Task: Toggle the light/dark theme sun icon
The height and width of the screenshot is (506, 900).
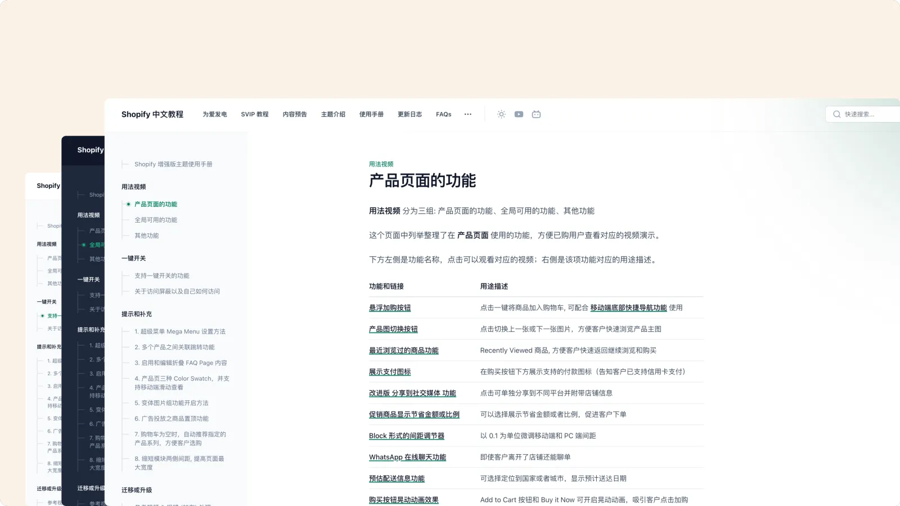Action: (x=501, y=114)
